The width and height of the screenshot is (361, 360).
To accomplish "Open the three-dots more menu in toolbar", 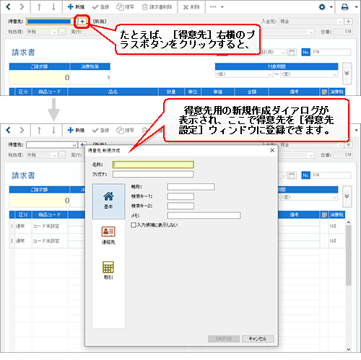I will pyautogui.click(x=217, y=7).
